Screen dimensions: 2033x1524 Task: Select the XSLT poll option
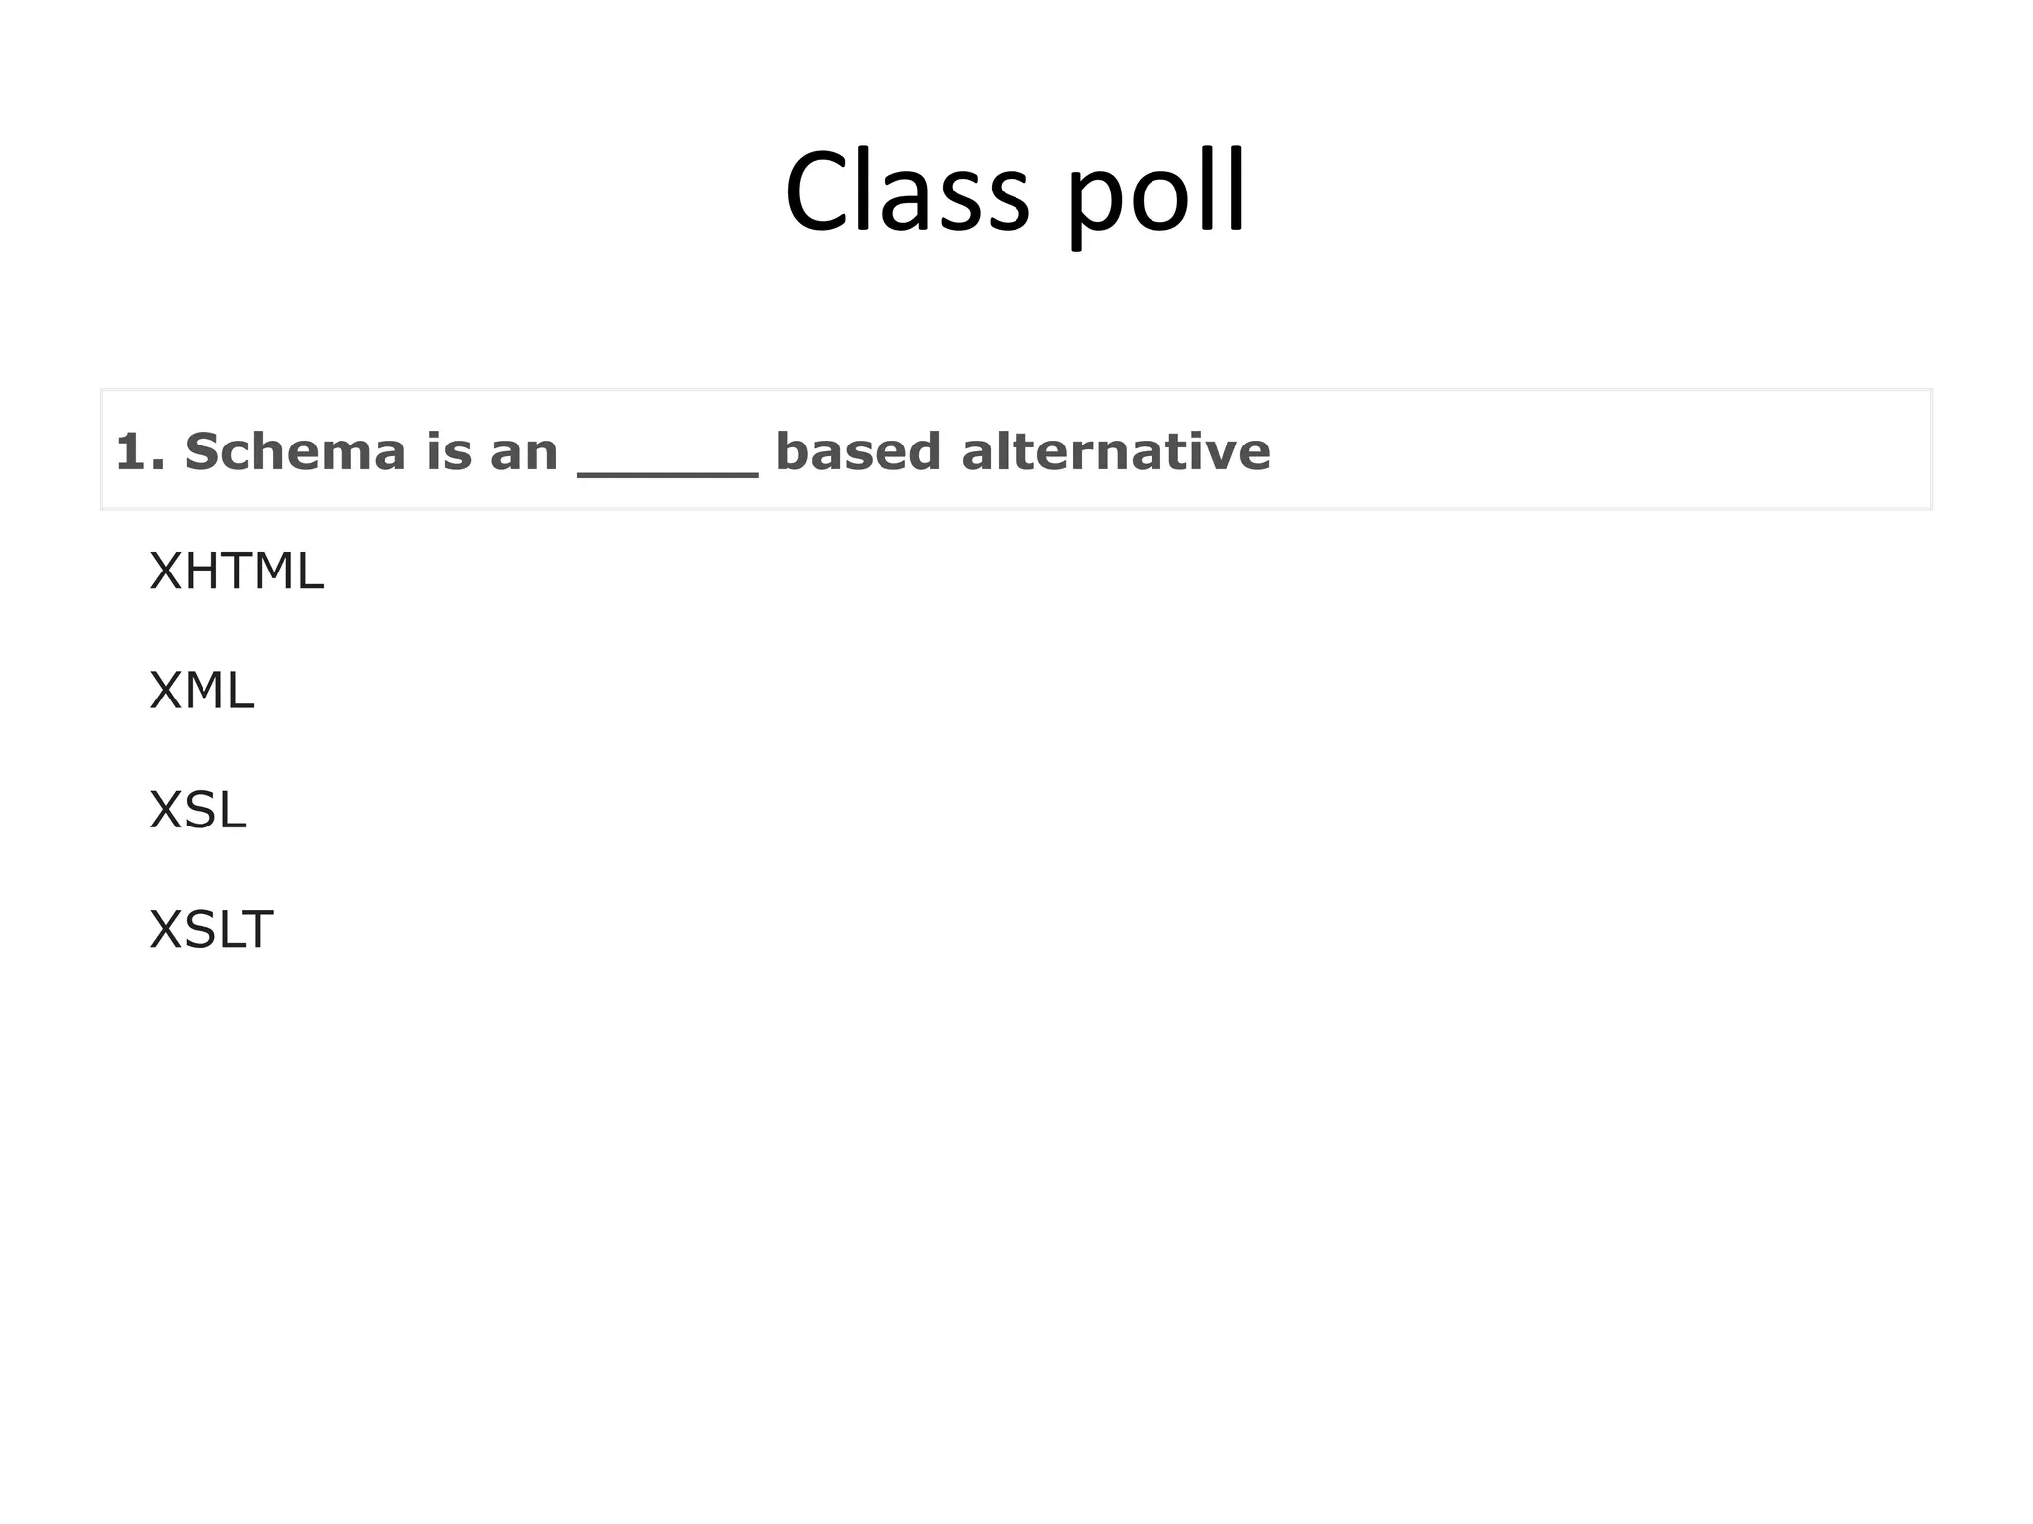pos(210,930)
